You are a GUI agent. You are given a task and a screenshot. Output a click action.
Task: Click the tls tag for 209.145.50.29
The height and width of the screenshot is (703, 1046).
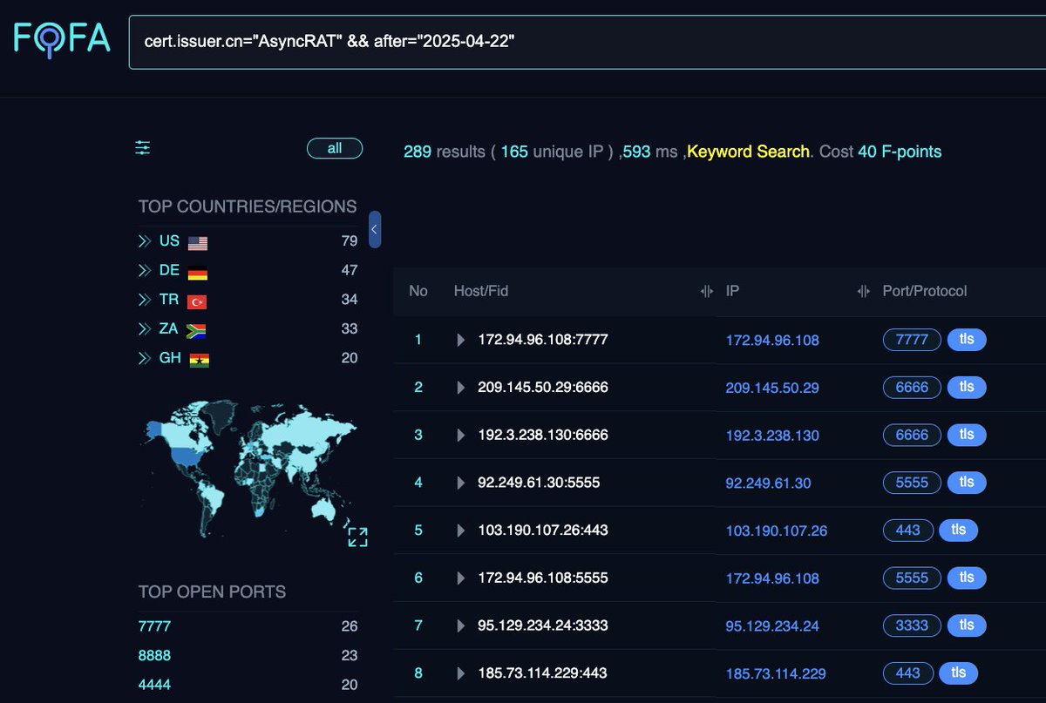(967, 387)
